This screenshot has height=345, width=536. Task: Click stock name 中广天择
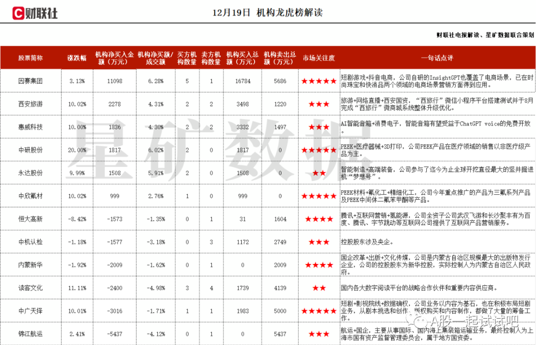[x=30, y=311]
